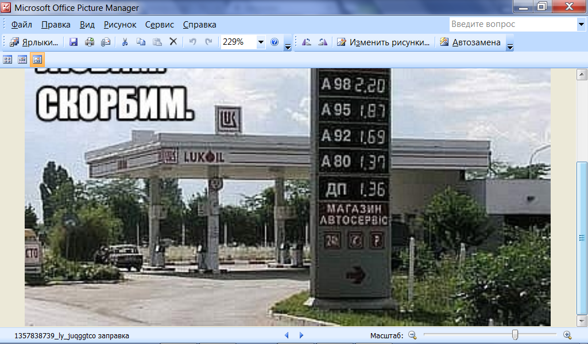Switch to Thumbnail view
588x344 pixels.
pos(8,59)
